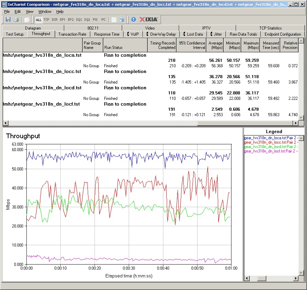The image size is (307, 290).
Task: Toggle the EP2 view filter
Action: [71, 19]
